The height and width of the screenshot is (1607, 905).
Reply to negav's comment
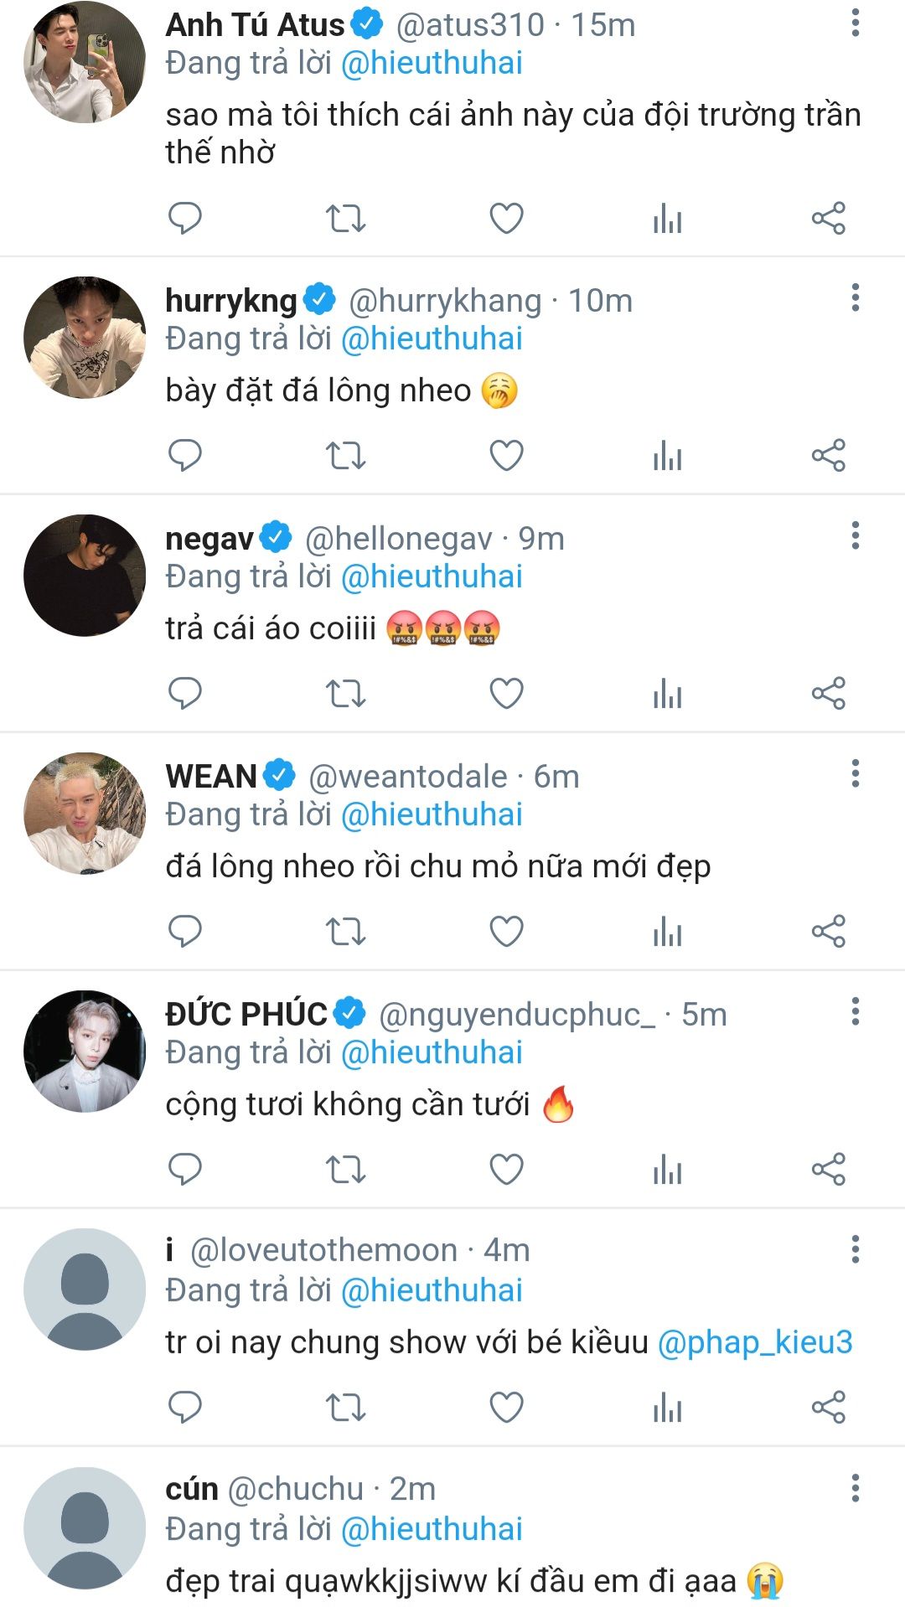point(185,693)
